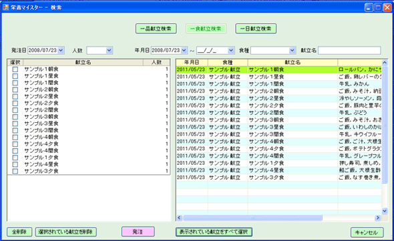Screen dimensions: 394x241
Task: Select サンプル4朝食 row in right table
Action: pos(278,142)
